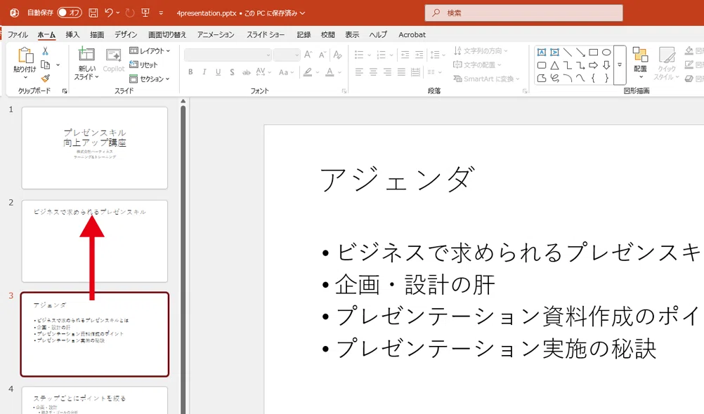
Task: Click the Numbering list icon
Action: click(x=382, y=55)
